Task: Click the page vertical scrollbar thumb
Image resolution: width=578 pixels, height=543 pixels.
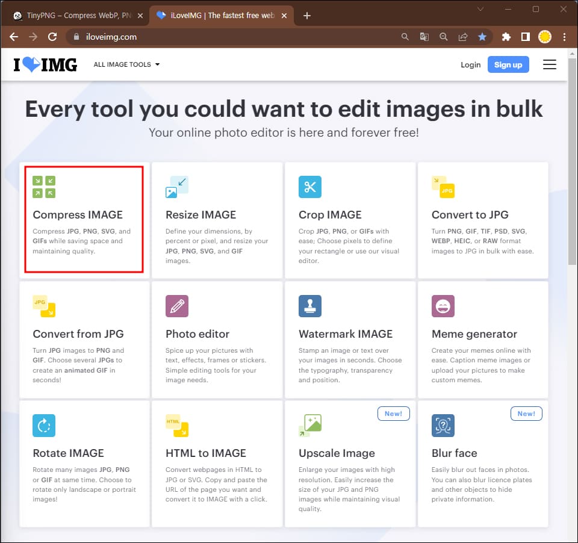Action: [572, 160]
